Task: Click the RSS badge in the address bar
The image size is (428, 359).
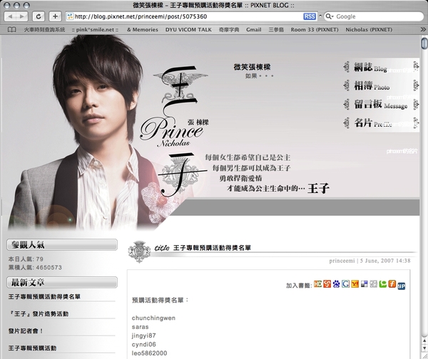Action: (x=310, y=16)
